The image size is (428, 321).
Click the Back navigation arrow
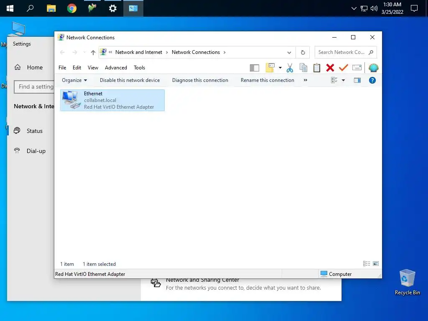[62, 52]
